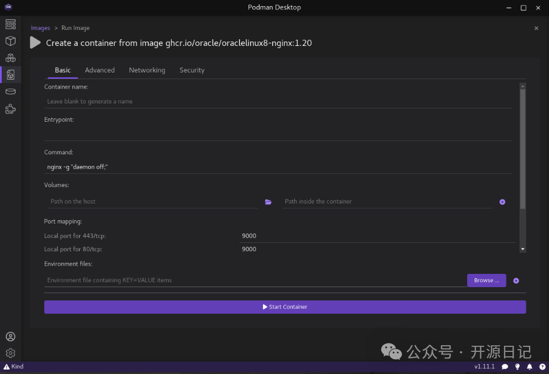The height and width of the screenshot is (374, 549).
Task: Switch to the Networking tab
Action: (147, 70)
